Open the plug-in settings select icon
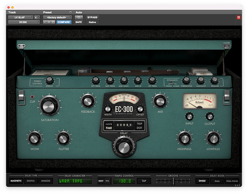248x194 pixels. (x=53, y=22)
